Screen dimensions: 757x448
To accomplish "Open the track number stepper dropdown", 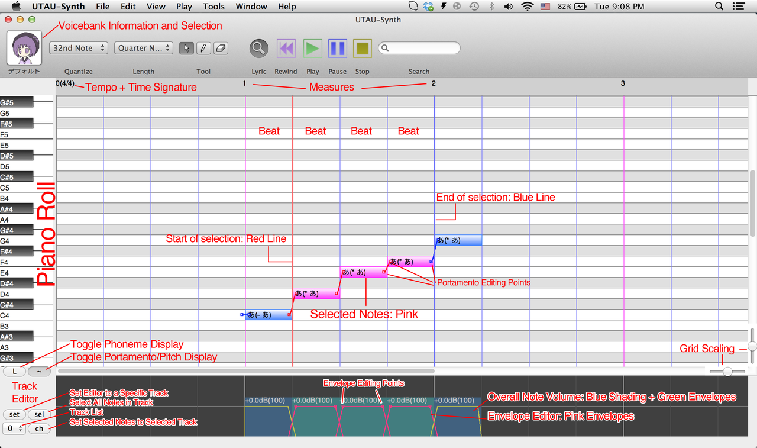I will [x=14, y=428].
